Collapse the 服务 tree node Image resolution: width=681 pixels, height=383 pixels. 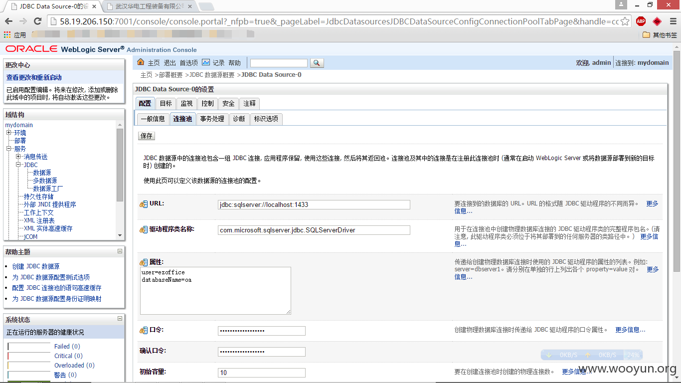tap(9, 149)
